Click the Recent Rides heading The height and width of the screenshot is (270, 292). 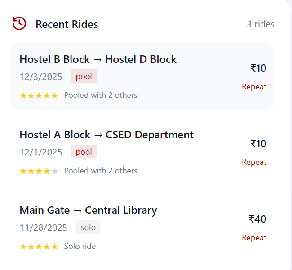tap(66, 24)
